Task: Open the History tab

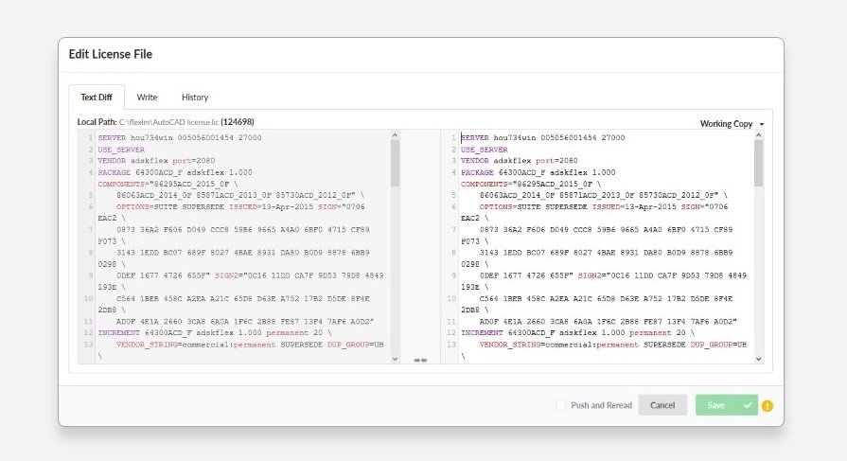Action: (195, 98)
